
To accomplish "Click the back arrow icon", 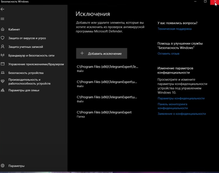I will click(2, 9).
